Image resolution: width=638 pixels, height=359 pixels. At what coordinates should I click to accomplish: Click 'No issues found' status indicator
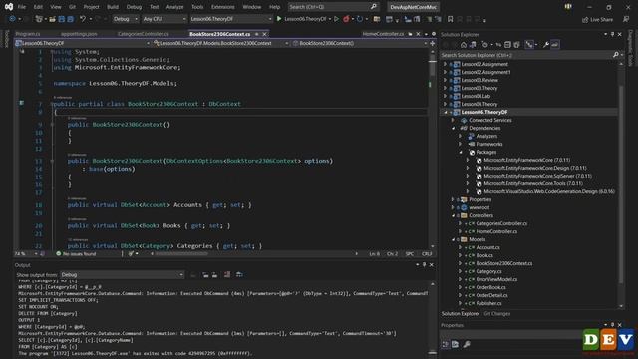pyautogui.click(x=76, y=254)
